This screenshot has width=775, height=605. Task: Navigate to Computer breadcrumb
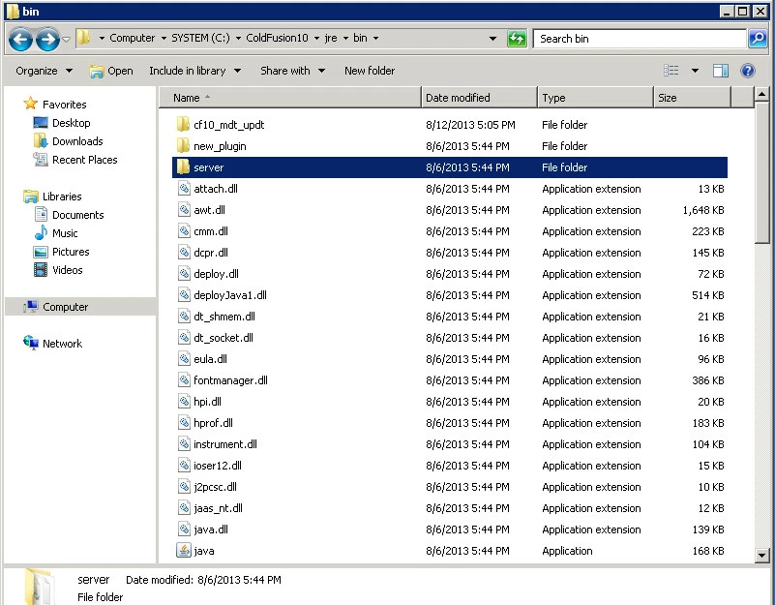point(132,38)
